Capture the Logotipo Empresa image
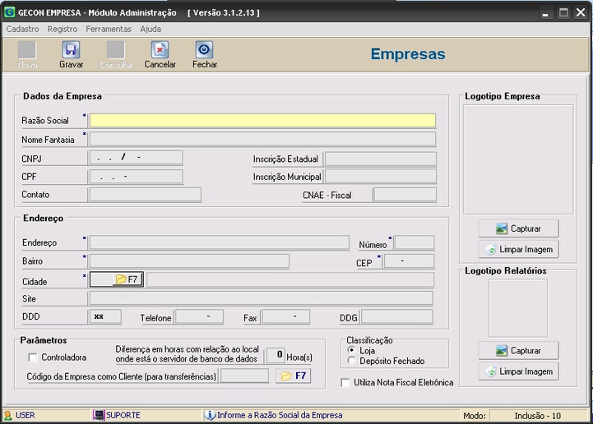The height and width of the screenshot is (424, 593). click(x=518, y=228)
